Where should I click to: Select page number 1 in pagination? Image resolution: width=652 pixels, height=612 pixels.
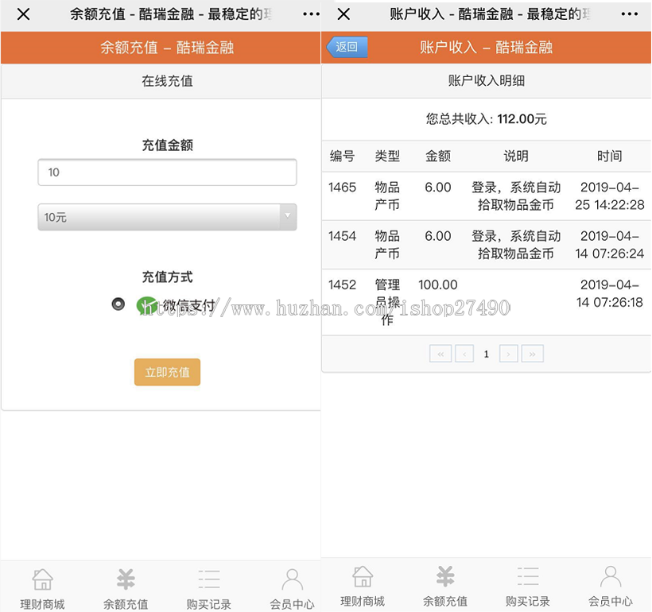point(486,354)
